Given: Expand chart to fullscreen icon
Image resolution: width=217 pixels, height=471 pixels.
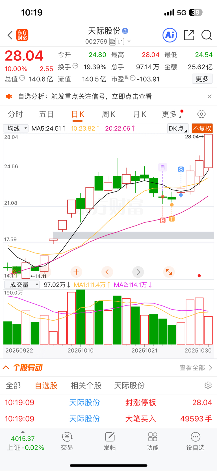Looking at the screenshot, I should (x=169, y=272).
